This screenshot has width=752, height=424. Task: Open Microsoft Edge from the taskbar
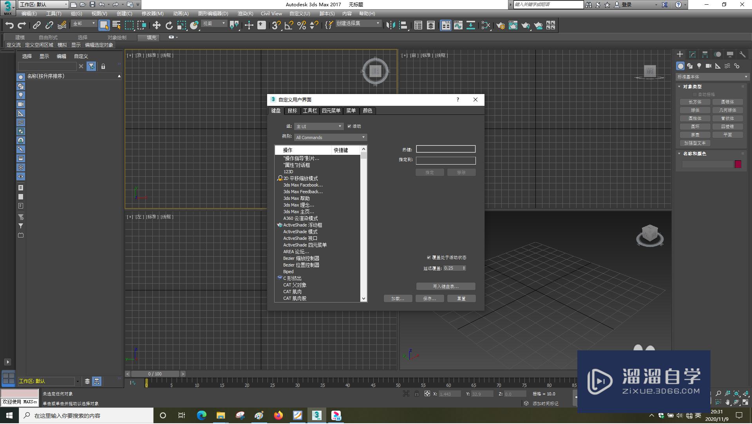[x=202, y=415]
